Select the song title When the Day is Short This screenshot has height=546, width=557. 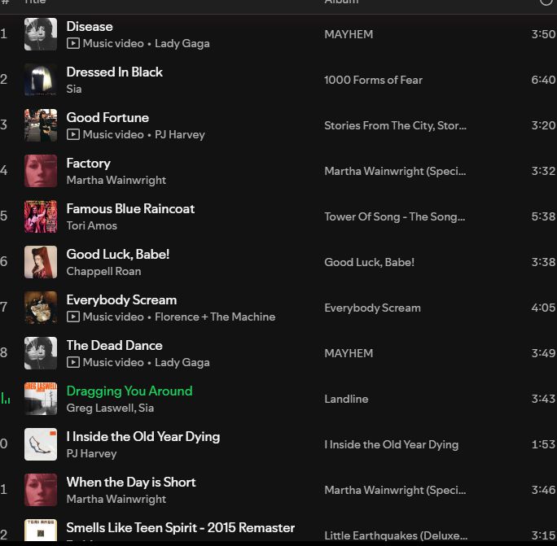pyautogui.click(x=131, y=482)
